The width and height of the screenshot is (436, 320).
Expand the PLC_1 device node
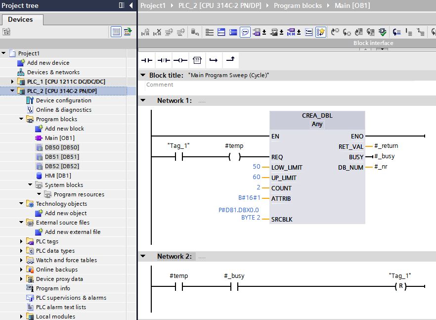(13, 82)
